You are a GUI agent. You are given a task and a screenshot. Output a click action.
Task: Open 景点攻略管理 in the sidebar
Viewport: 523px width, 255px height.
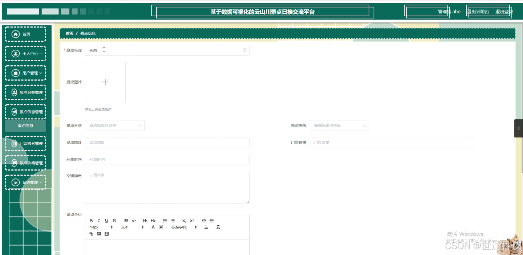point(25,163)
